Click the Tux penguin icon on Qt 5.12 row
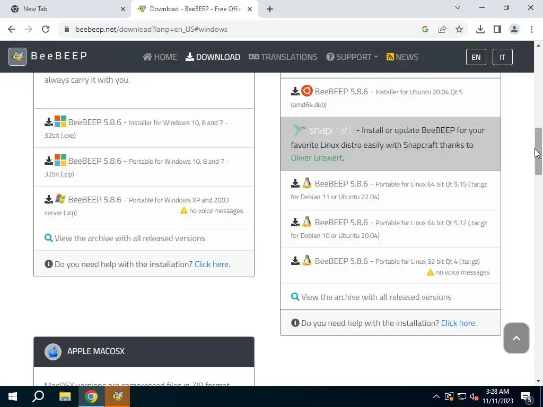Screen dimensions: 543x407 pos(307,222)
